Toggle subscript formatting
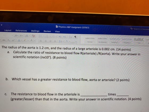Viewport: 149px width, 112px height. pyautogui.click(x=9, y=40)
